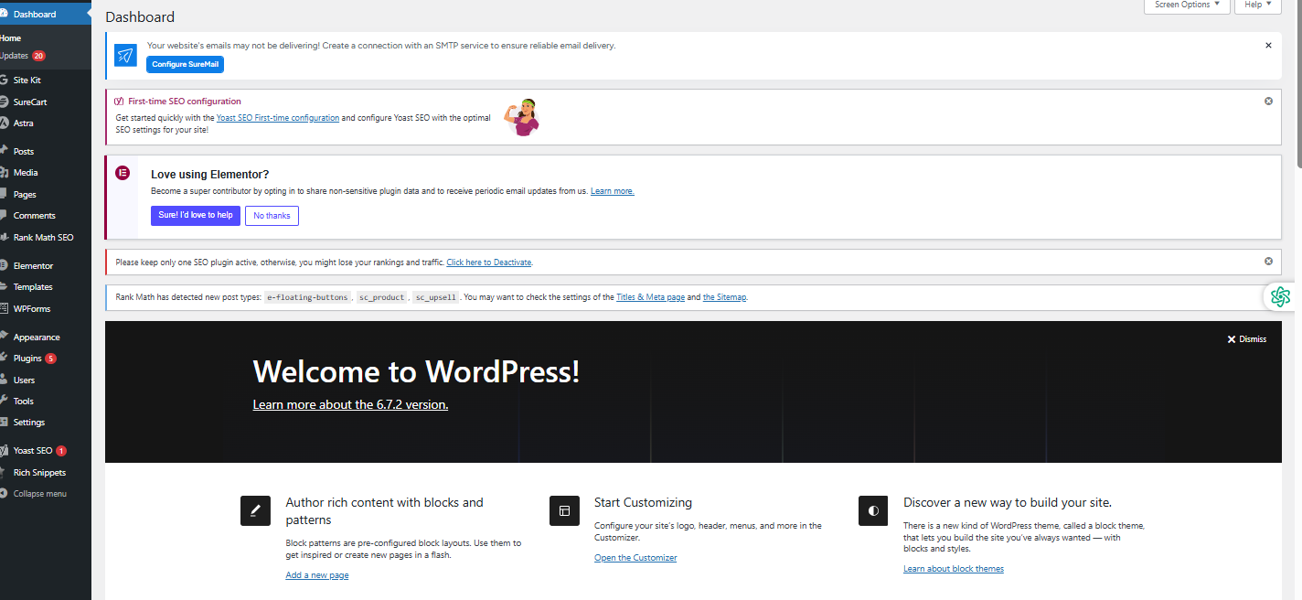
Task: Click the Updates count badge showing 20
Action: 38,56
